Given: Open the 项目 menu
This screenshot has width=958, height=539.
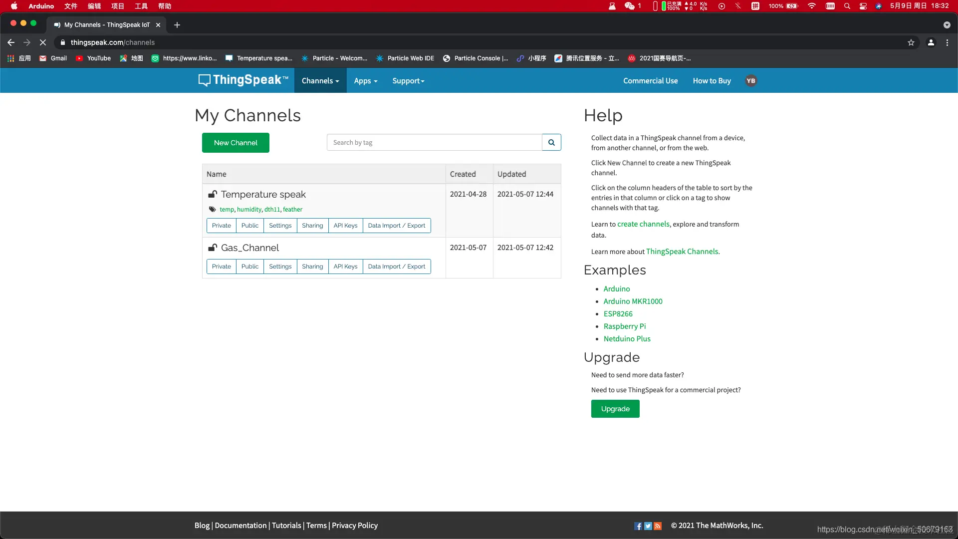Looking at the screenshot, I should pyautogui.click(x=118, y=6).
